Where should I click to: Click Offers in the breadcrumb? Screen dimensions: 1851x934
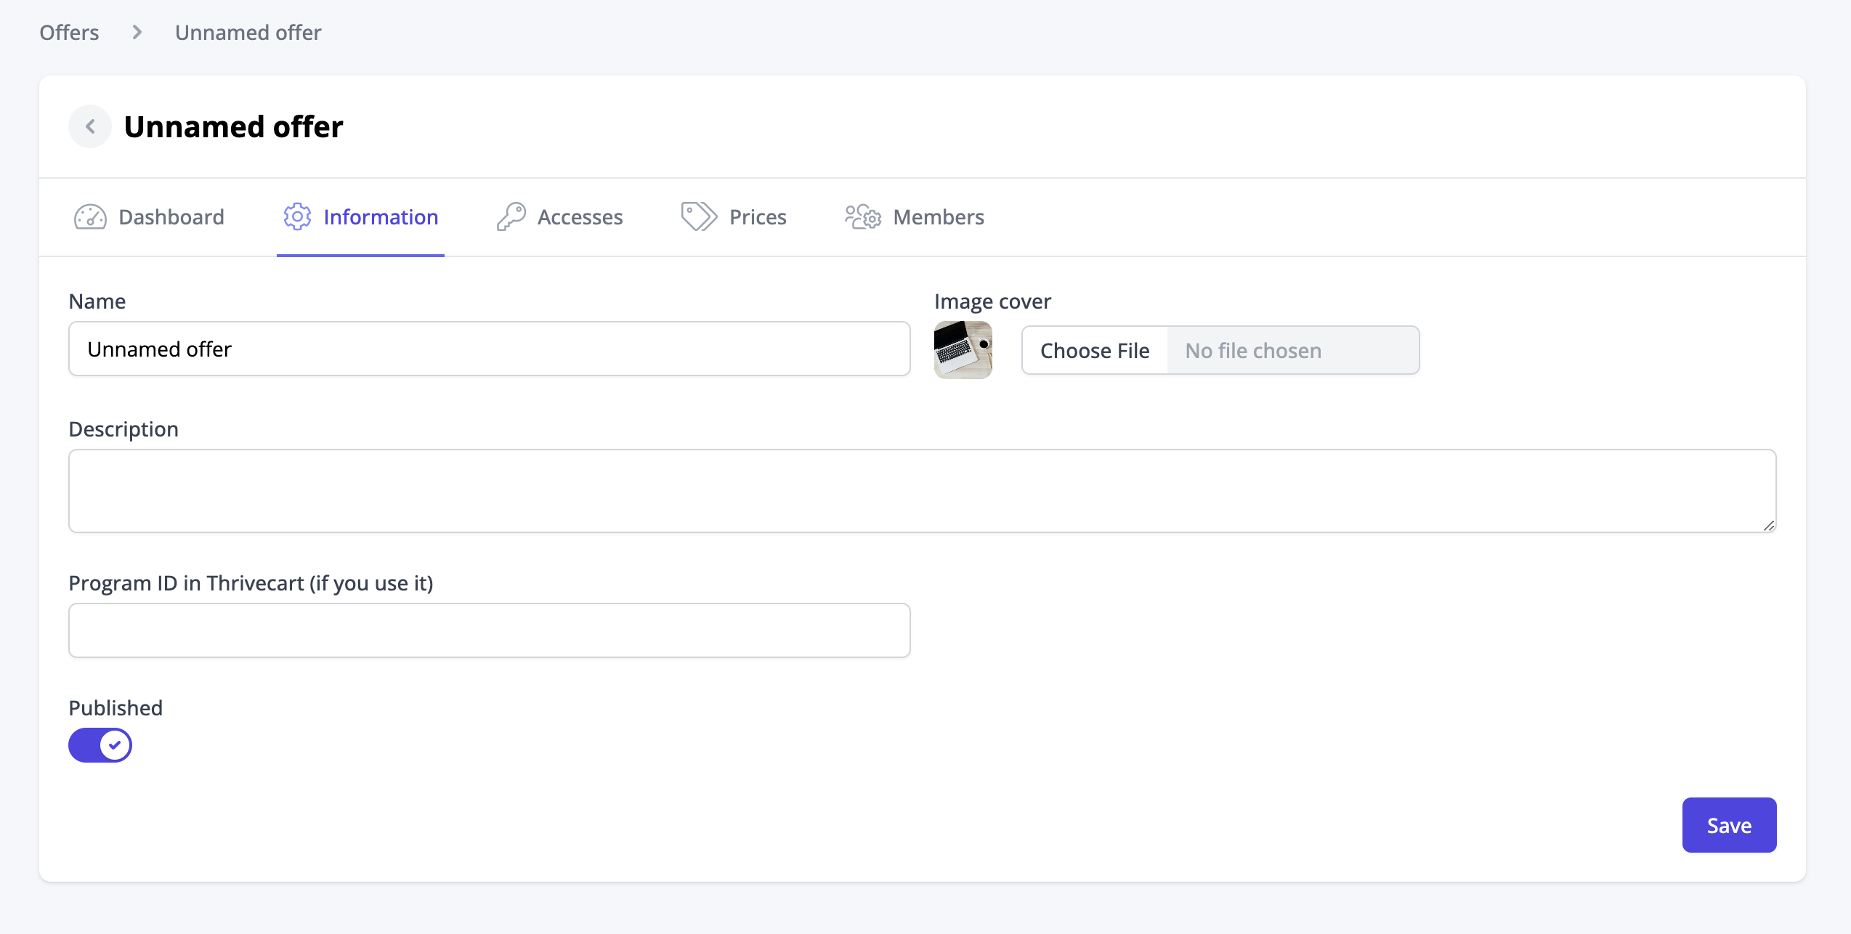pyautogui.click(x=69, y=33)
